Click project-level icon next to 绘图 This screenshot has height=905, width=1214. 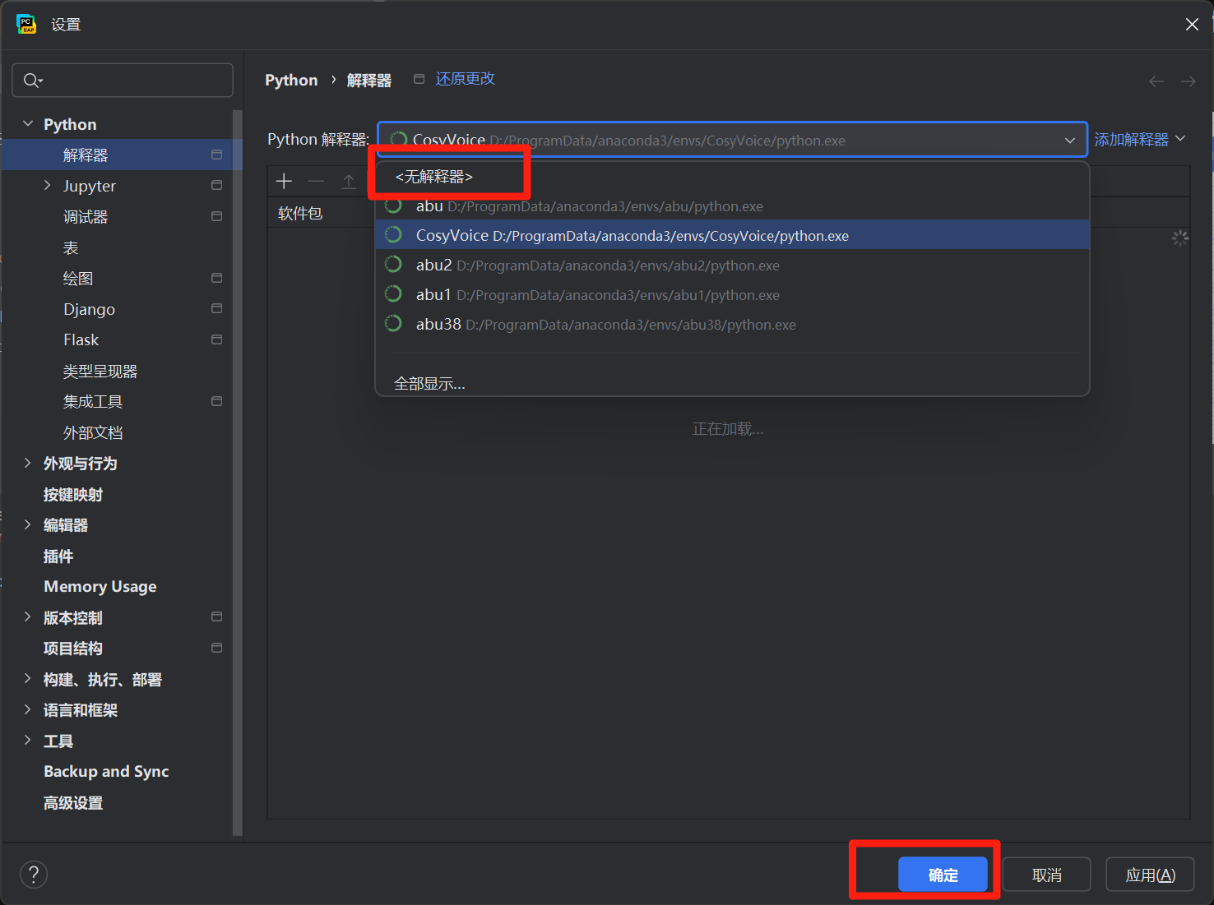coord(217,278)
